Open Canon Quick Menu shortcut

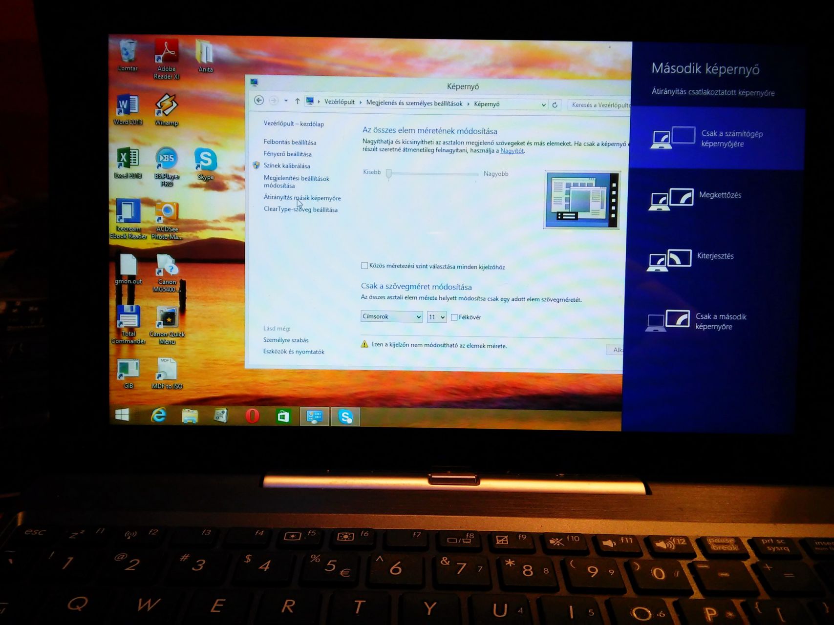(167, 325)
